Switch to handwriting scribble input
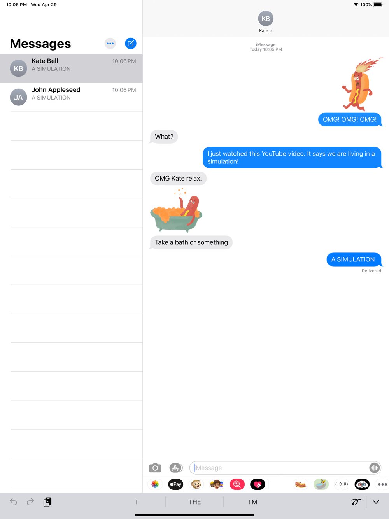389x519 pixels. point(356,502)
